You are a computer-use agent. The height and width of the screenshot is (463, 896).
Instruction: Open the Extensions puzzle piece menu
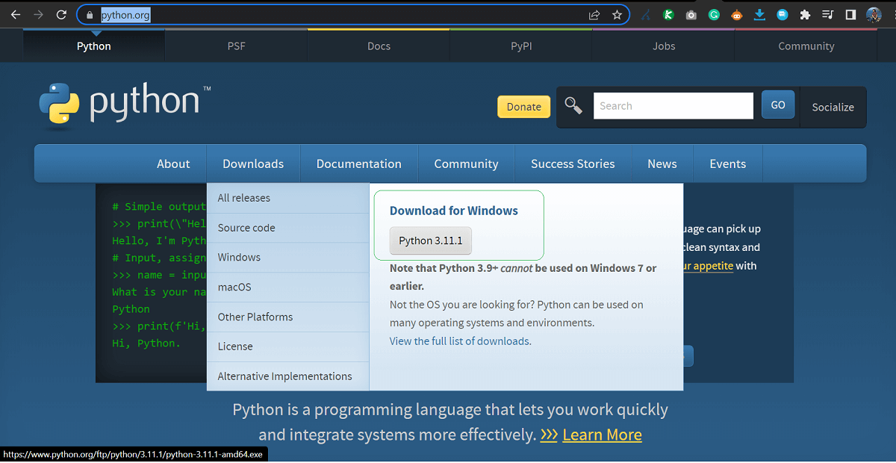[805, 15]
